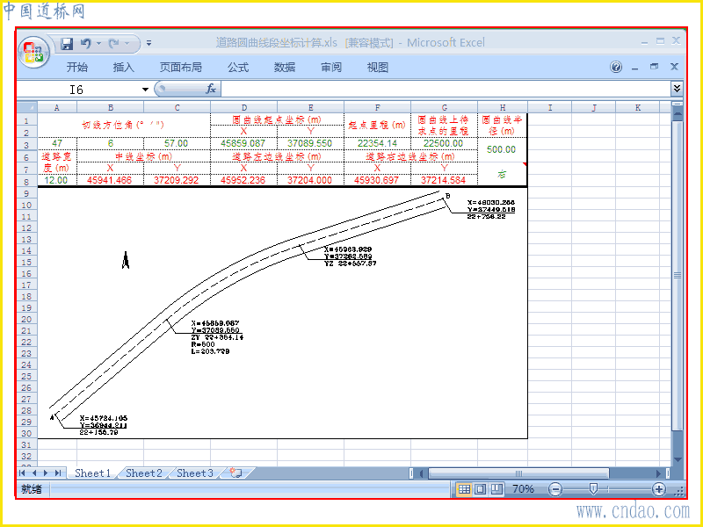This screenshot has width=703, height=527.
Task: Select cell with value 37209.292
Action: [178, 180]
